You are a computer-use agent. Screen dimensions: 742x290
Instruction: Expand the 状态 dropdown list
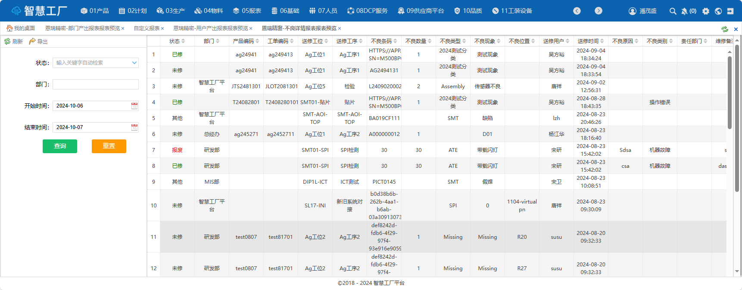point(134,63)
